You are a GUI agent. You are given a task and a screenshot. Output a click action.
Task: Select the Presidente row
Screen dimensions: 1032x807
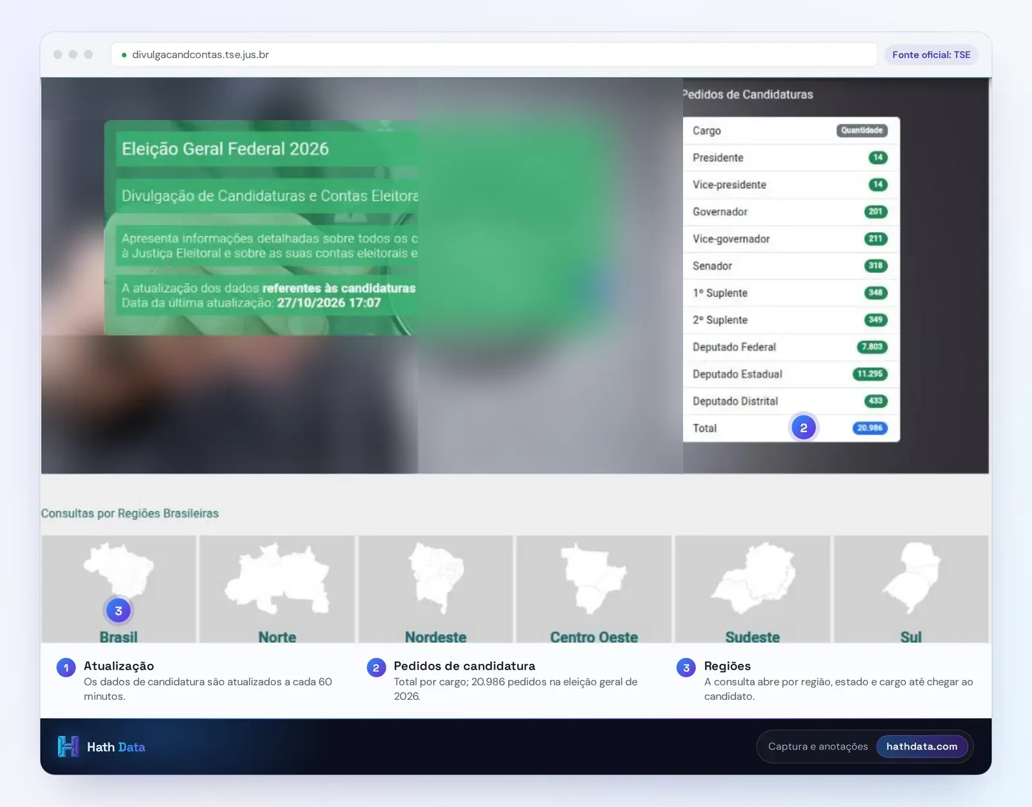click(791, 157)
